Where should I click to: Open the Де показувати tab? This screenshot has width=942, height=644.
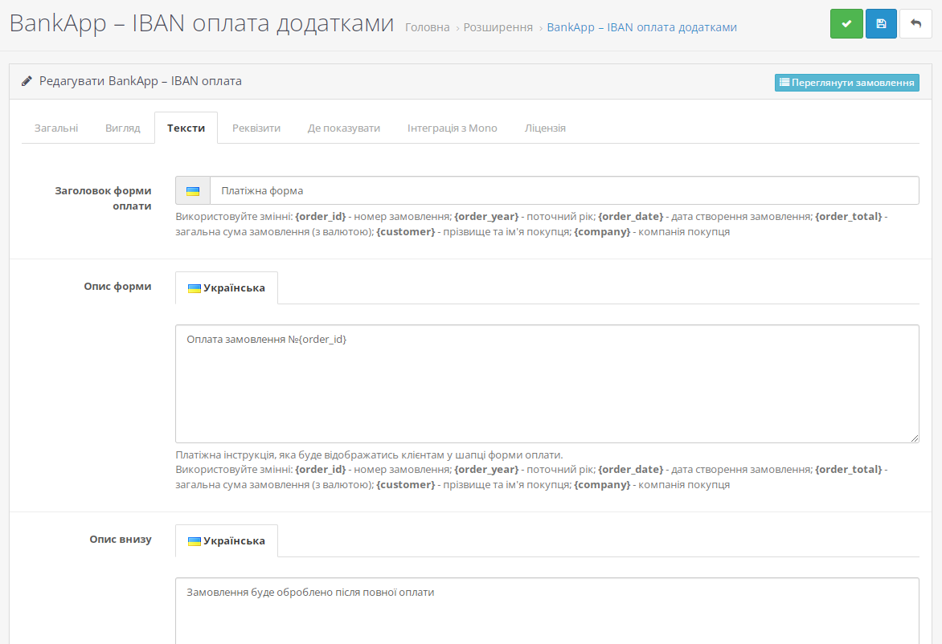343,128
